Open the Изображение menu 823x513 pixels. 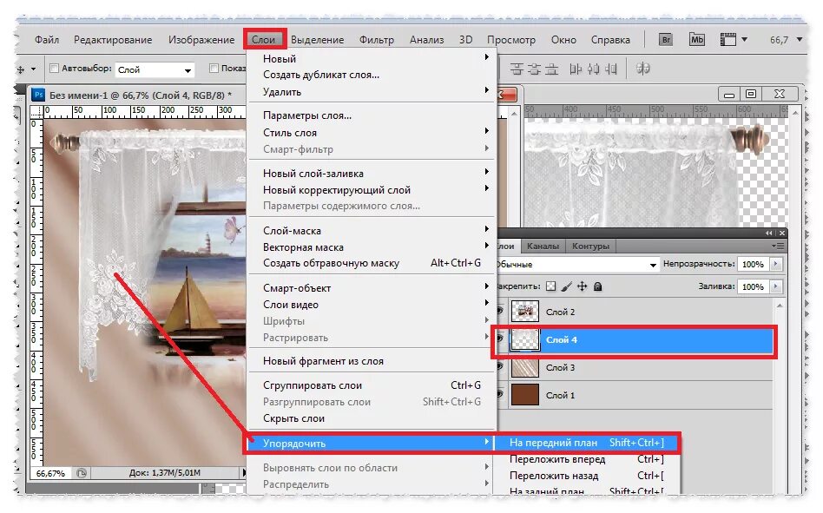point(201,40)
